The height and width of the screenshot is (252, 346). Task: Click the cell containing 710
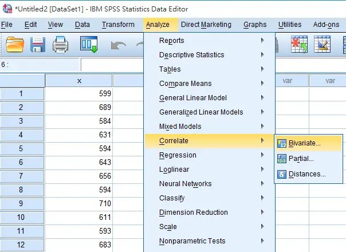point(79,203)
